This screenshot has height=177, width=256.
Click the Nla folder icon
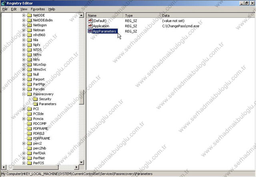tap(29, 40)
